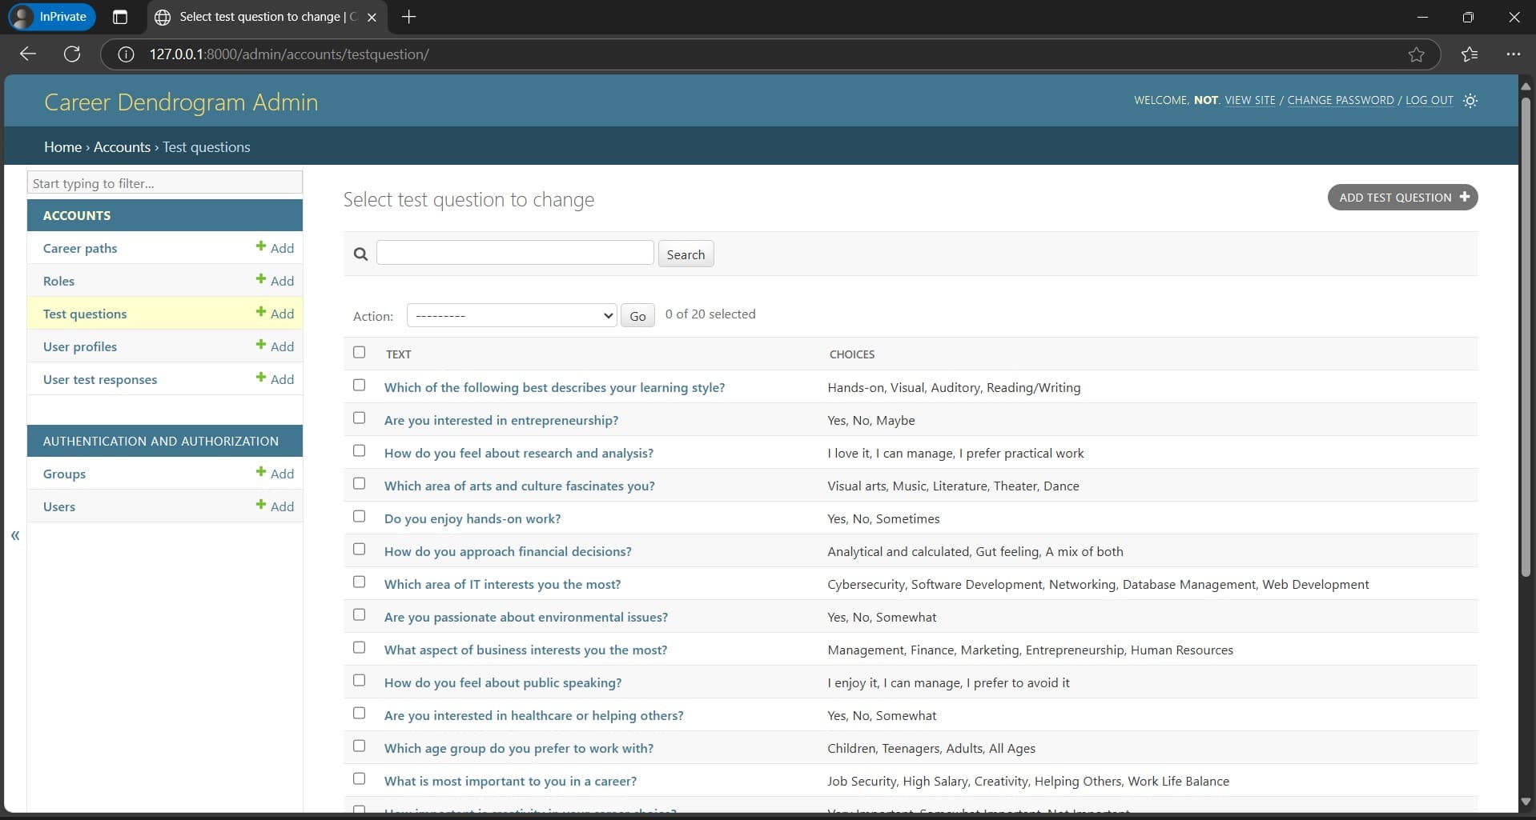Click the InPrivate profile badge
1536x820 pixels.
52,17
